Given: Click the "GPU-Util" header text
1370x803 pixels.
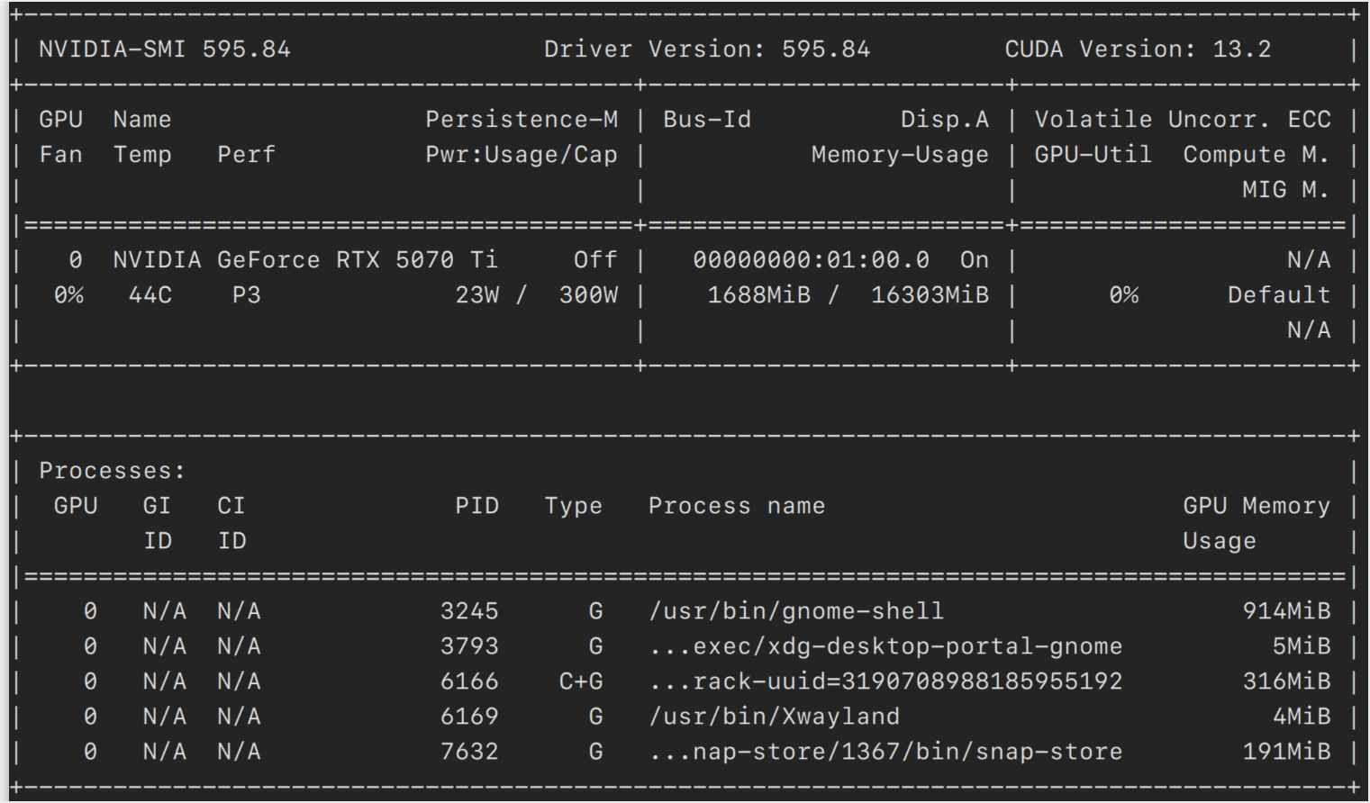Looking at the screenshot, I should [1093, 155].
